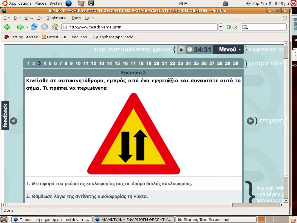Launch the Firefox globe in the top panel
297x223 pixels.
[x=68, y=3]
